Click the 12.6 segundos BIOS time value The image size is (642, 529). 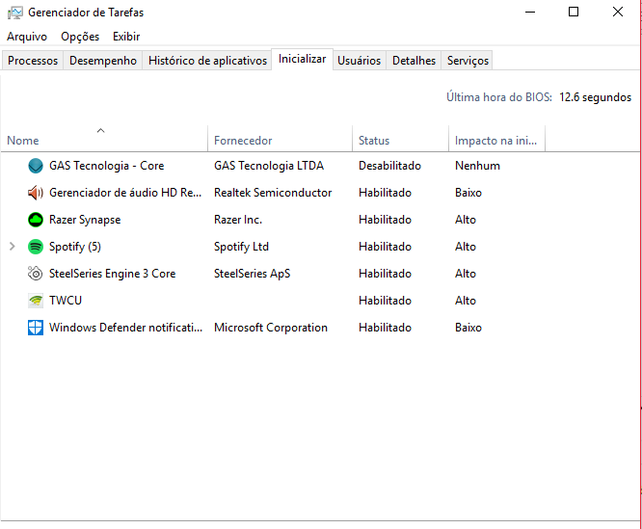click(596, 97)
